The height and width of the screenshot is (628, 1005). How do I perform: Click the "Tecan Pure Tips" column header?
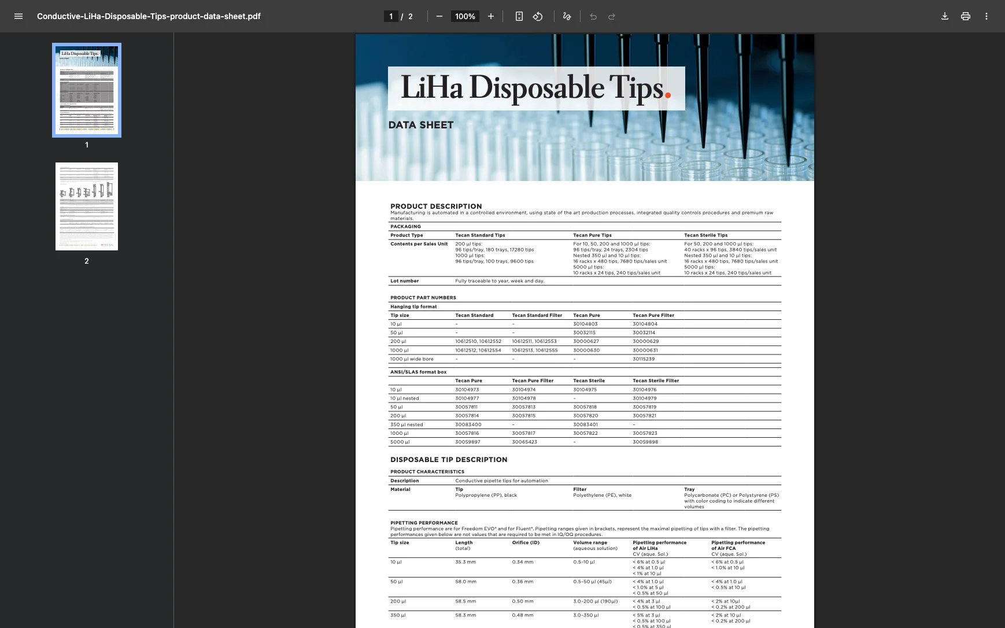(592, 235)
